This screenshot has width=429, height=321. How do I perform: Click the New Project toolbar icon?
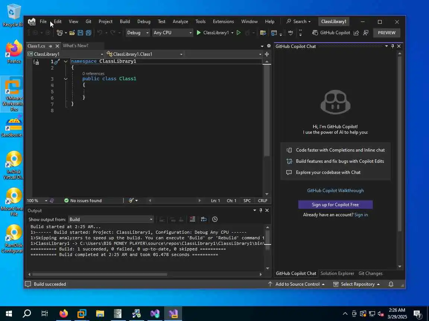click(x=59, y=33)
